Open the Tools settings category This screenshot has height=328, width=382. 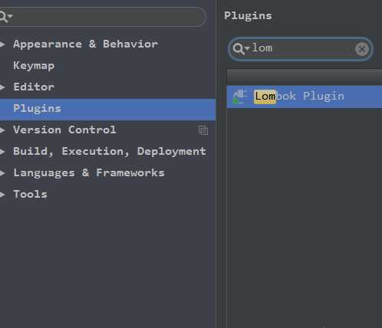point(30,195)
